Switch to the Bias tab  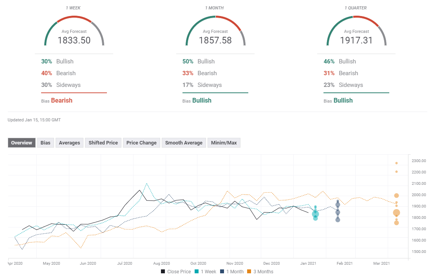[x=45, y=143]
